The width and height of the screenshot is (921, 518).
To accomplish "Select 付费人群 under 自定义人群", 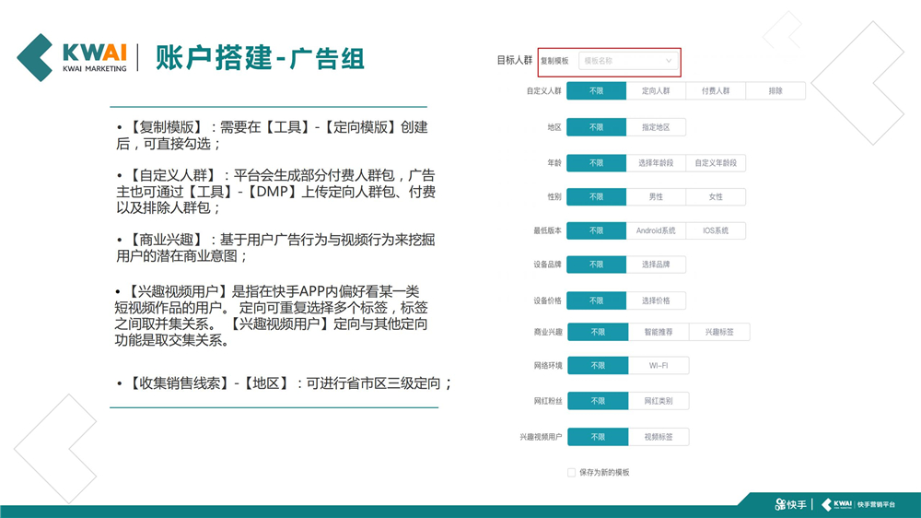I will tap(715, 91).
